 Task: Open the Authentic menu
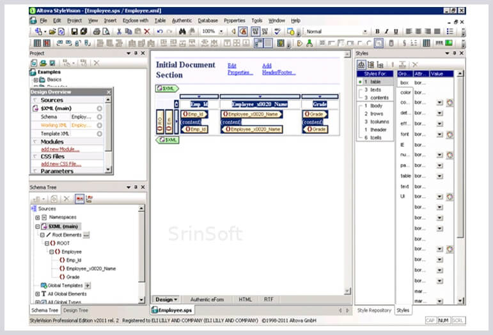(x=182, y=20)
